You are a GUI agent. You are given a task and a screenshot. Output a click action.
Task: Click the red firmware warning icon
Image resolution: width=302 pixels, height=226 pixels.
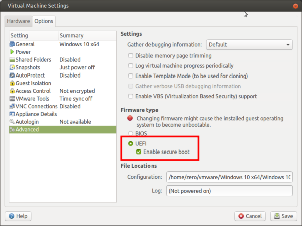pyautogui.click(x=130, y=118)
